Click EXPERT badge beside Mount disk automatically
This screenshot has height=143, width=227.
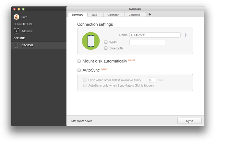click(131, 60)
